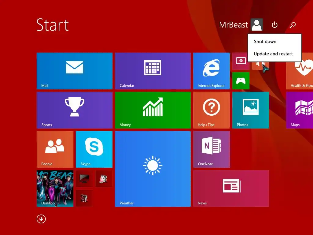
Task: Click the Power options icon
Action: 274,25
